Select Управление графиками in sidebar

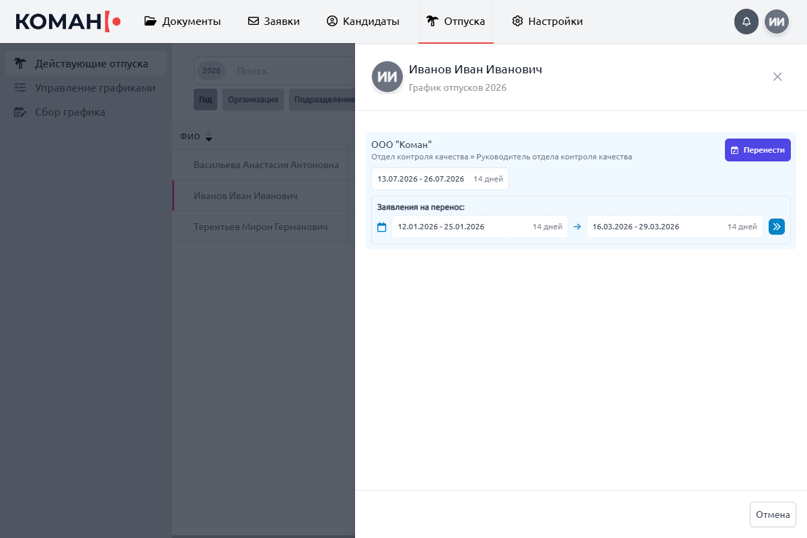(95, 88)
